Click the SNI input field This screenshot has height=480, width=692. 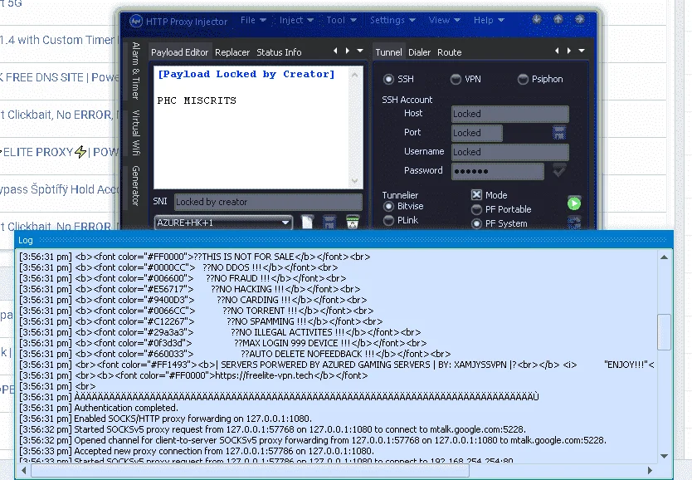point(268,202)
